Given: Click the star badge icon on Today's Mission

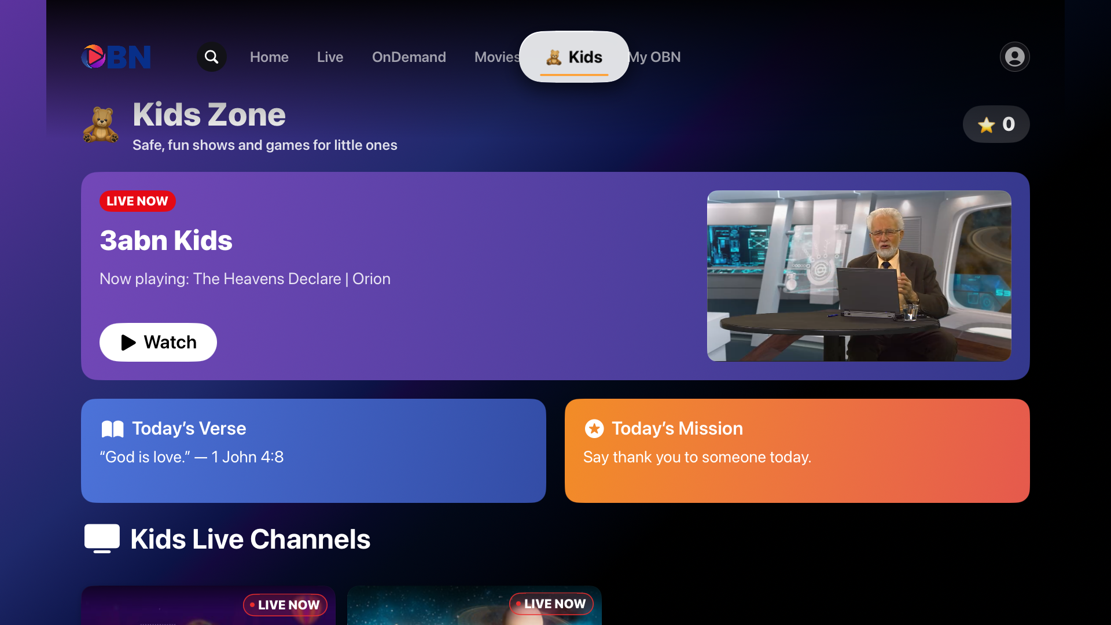Looking at the screenshot, I should tap(594, 429).
